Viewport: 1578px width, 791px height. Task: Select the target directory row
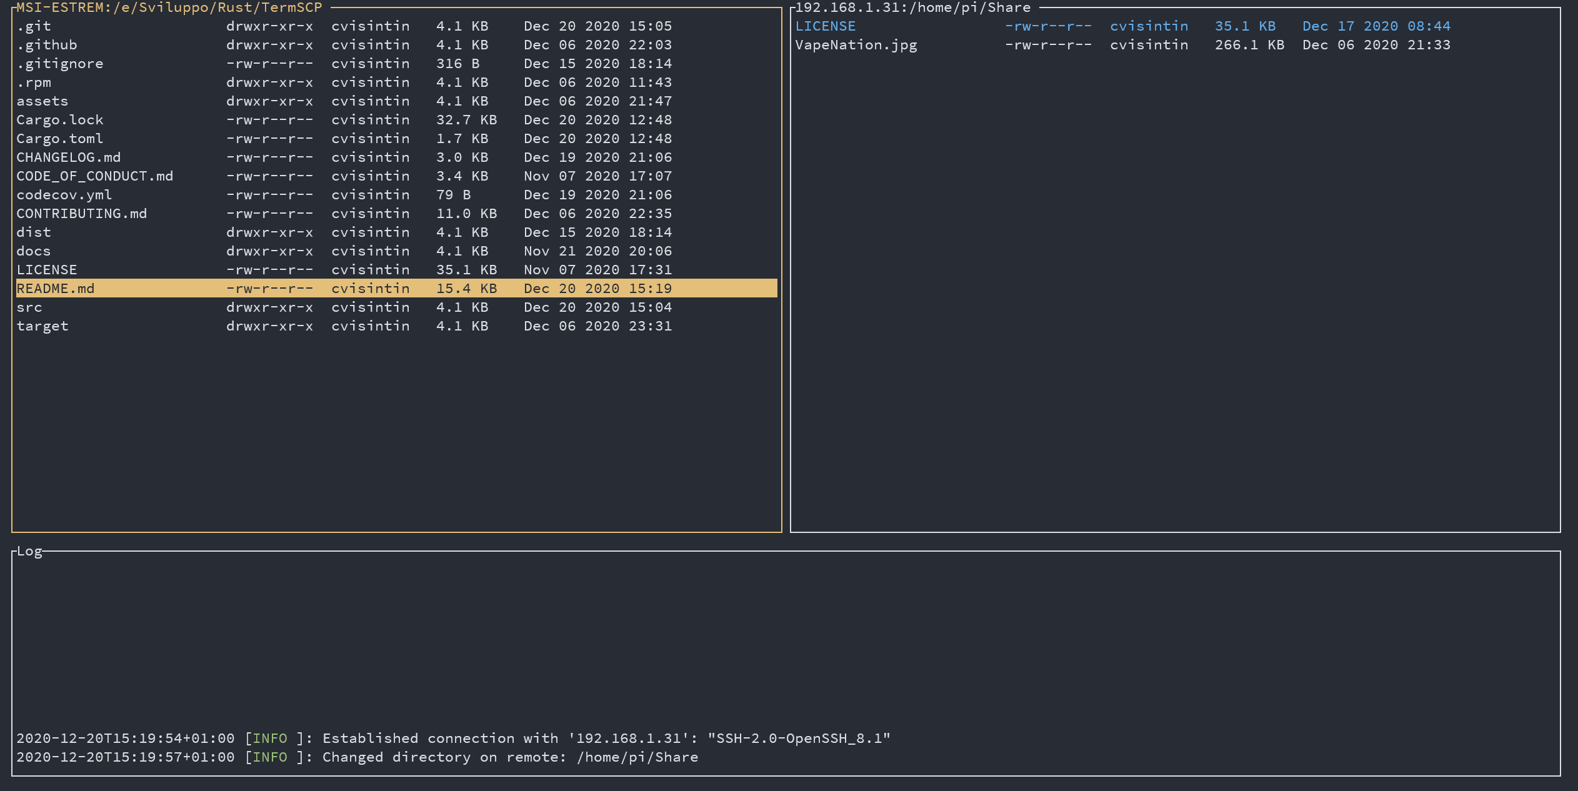tap(42, 326)
